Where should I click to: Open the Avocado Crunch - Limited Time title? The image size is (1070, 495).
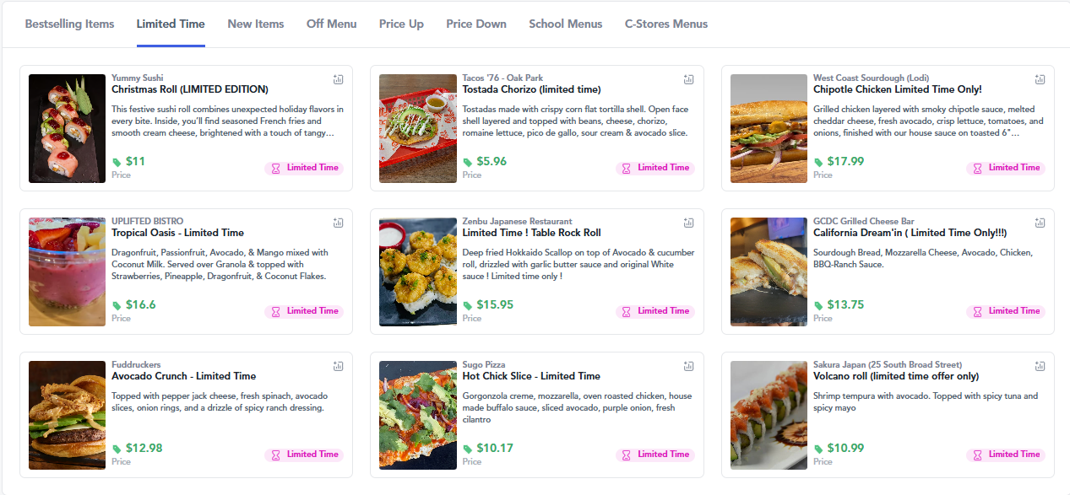point(184,376)
